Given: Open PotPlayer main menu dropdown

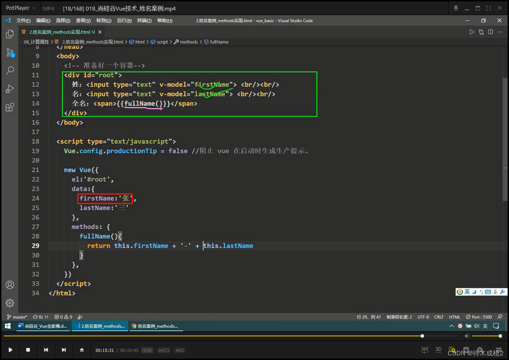Looking at the screenshot, I should [x=20, y=8].
